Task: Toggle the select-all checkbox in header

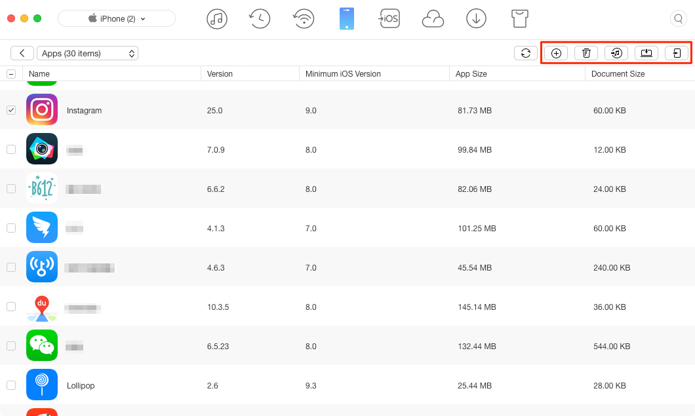Action: tap(11, 74)
